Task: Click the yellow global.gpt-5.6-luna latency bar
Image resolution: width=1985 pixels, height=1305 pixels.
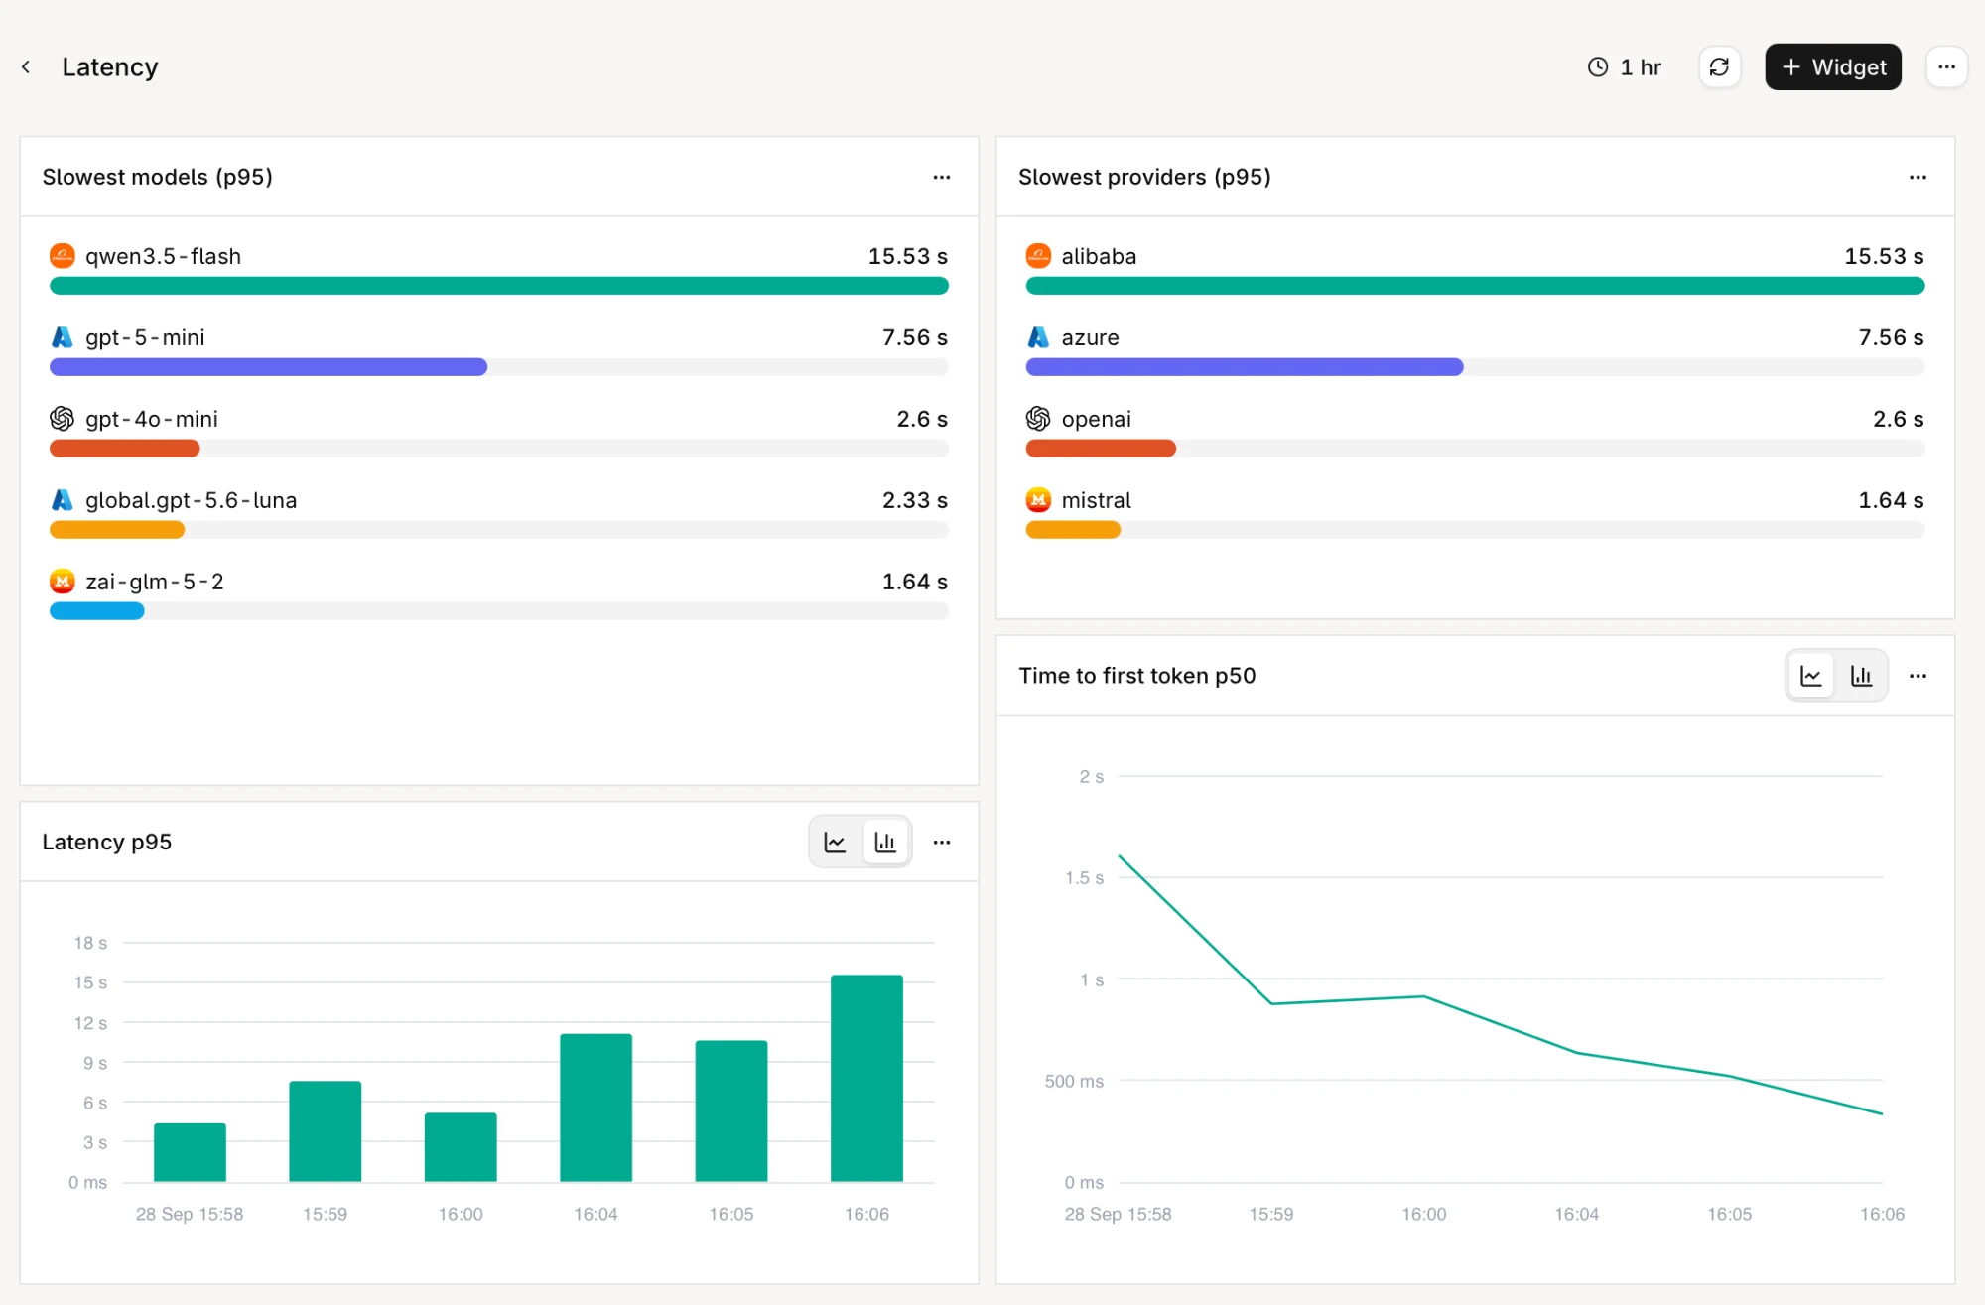Action: click(117, 530)
